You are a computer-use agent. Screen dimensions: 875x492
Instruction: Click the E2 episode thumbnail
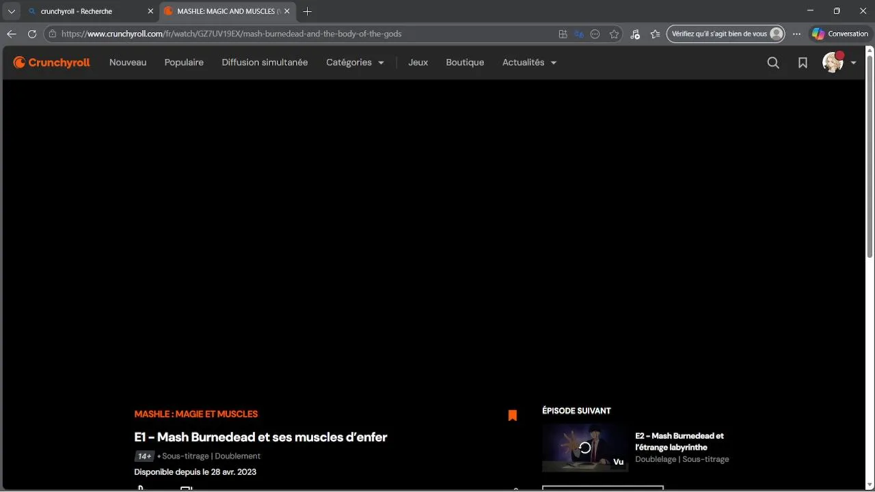pyautogui.click(x=585, y=448)
